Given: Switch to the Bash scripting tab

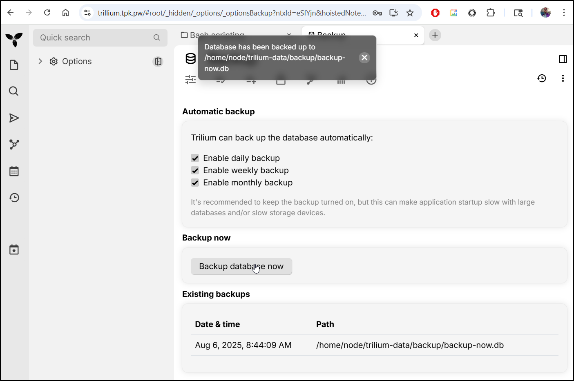Looking at the screenshot, I should point(237,35).
